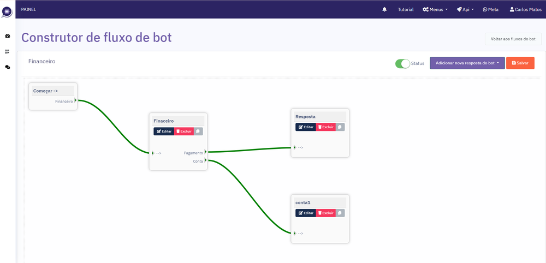Viewport: 546px width, 263px height.
Task: Delete the Finaceiro node with Excluir
Action: [184, 131]
